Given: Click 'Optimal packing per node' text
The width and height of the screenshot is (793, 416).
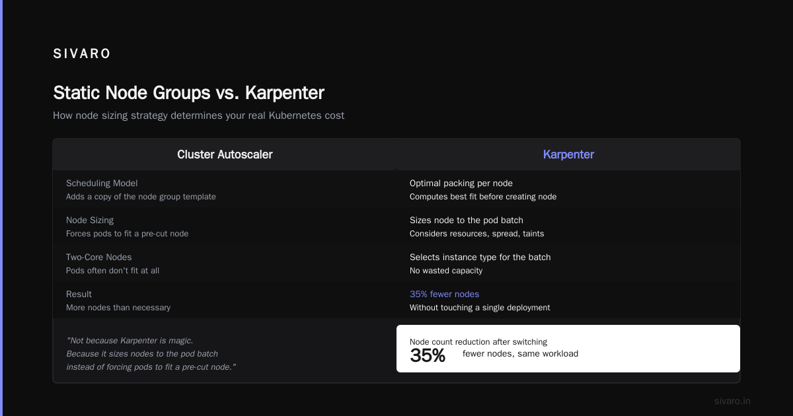Looking at the screenshot, I should pos(461,183).
